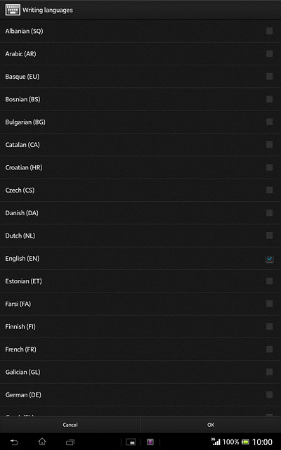The height and width of the screenshot is (450, 281).
Task: Choose the Finnish (FI) list row
Action: 140,326
